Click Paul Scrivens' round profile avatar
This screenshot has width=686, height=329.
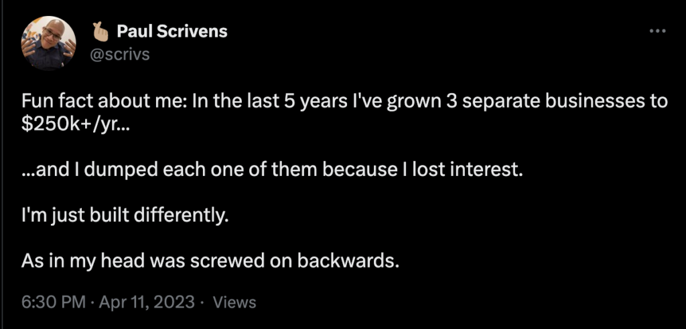coord(48,43)
